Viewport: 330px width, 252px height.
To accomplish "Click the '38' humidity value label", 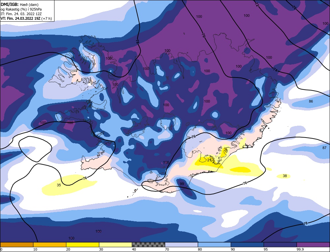I will 285,176.
